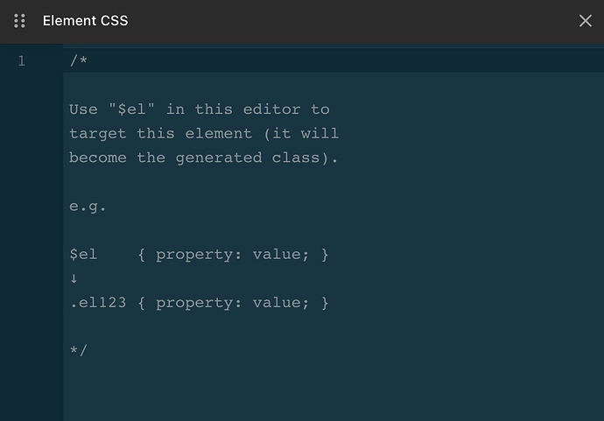Place cursor on the opening /* line
This screenshot has height=421, width=604.
click(79, 61)
